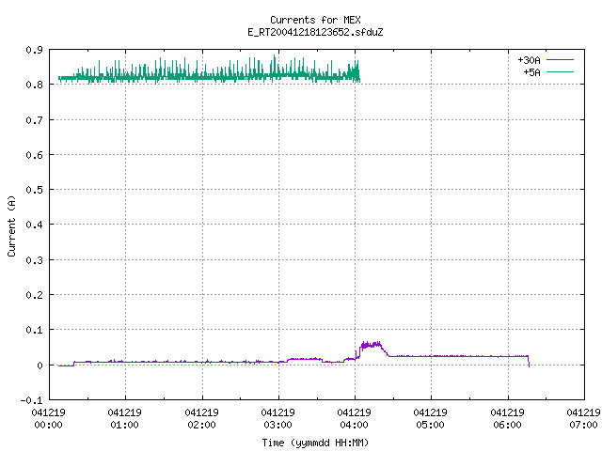Click the '+5A' legend label

[531, 72]
